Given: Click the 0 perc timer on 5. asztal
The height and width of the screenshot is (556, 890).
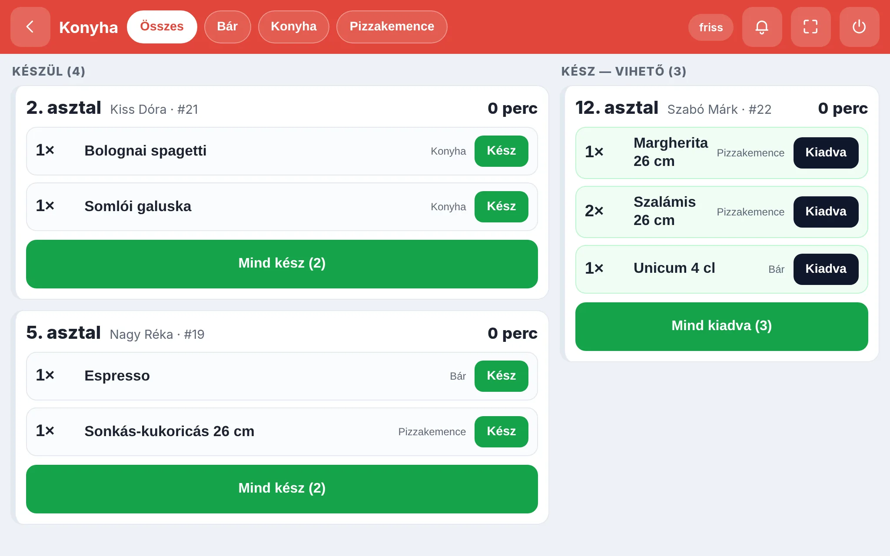Looking at the screenshot, I should [x=513, y=333].
